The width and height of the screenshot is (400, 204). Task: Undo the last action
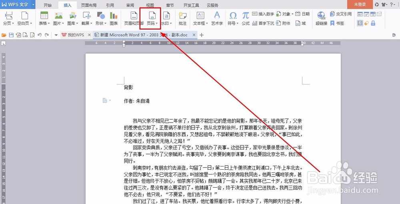click(x=39, y=35)
